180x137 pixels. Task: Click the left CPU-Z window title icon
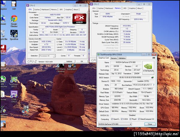pyautogui.click(x=28, y=5)
